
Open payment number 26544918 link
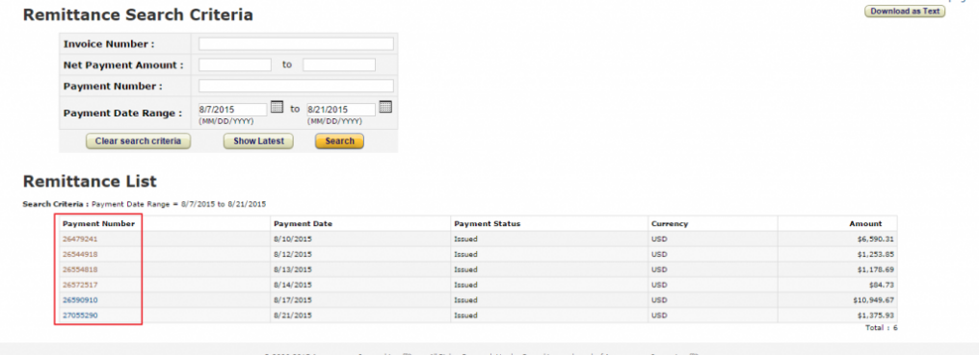pos(80,255)
